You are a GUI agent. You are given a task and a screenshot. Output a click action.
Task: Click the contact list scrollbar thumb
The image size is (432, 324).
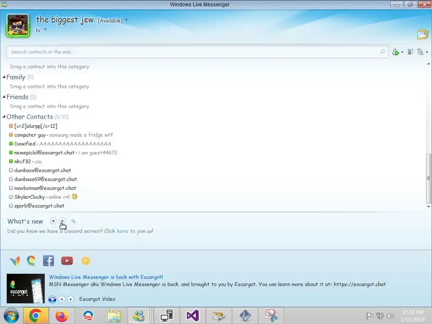tap(429, 178)
